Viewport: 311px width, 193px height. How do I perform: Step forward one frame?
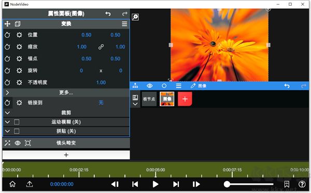click(196, 184)
